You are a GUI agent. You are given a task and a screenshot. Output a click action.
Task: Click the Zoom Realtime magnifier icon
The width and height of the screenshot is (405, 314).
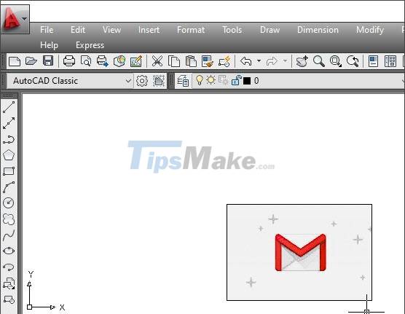(x=319, y=61)
